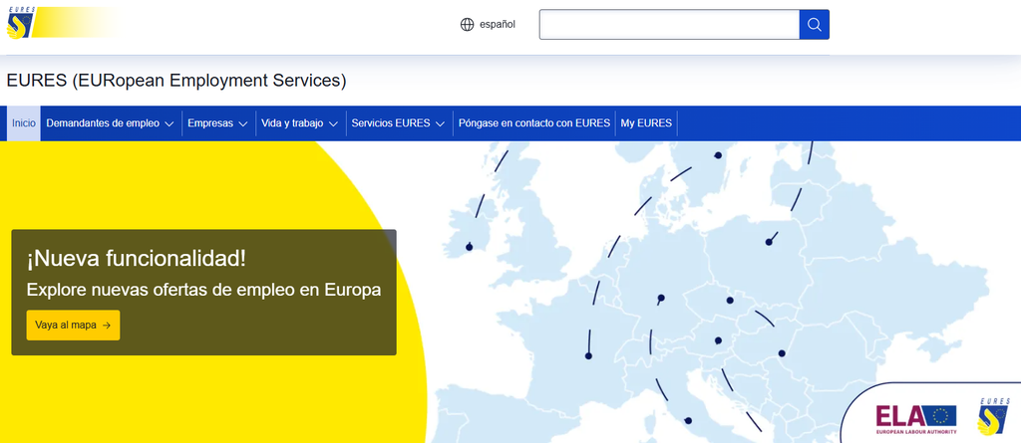Image resolution: width=1021 pixels, height=443 pixels.
Task: Open the español language selector
Action: (488, 25)
